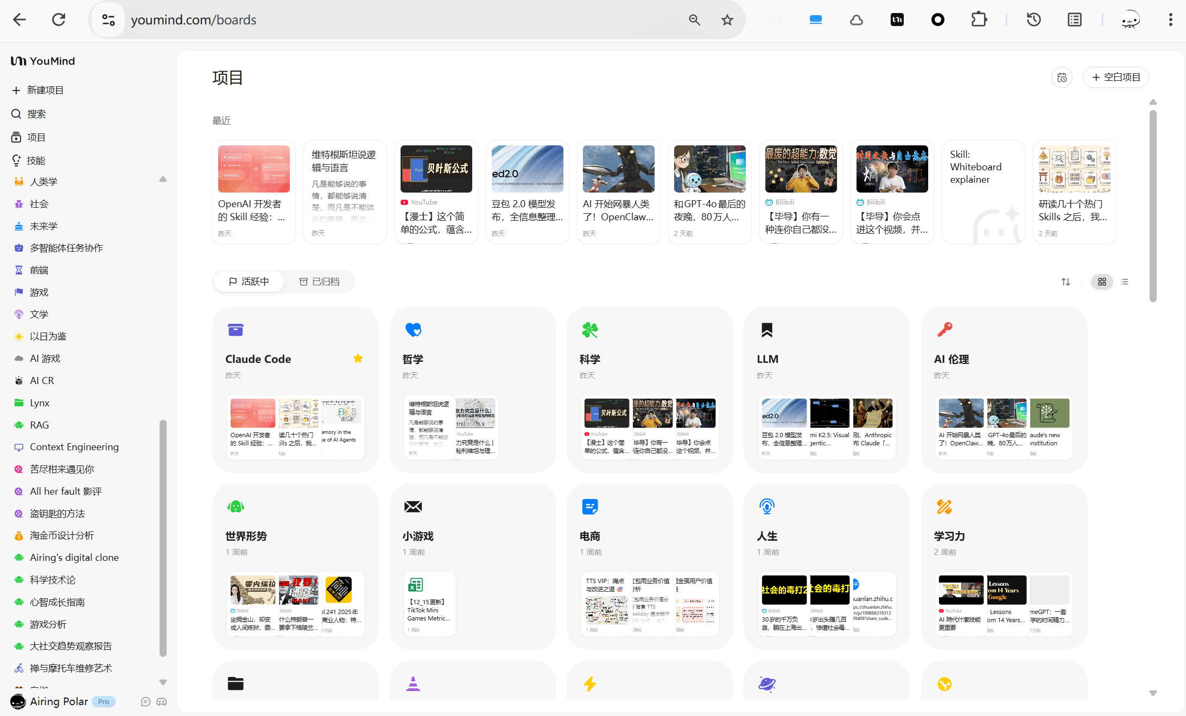
Task: Select the 活跃中 tab
Action: tap(249, 282)
